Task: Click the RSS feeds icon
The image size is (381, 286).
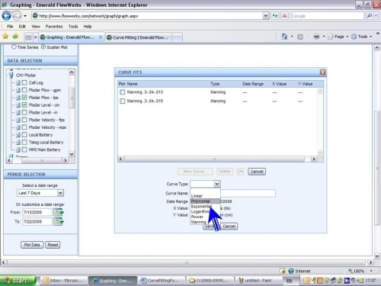Action: (300, 37)
